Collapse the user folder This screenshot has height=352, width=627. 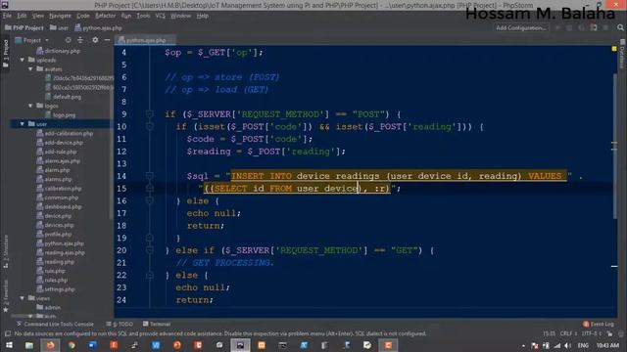tap(23, 124)
